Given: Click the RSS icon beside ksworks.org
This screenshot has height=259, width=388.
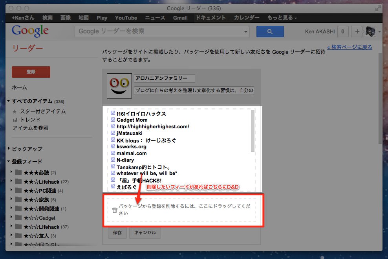Looking at the screenshot, I should click(x=113, y=146).
